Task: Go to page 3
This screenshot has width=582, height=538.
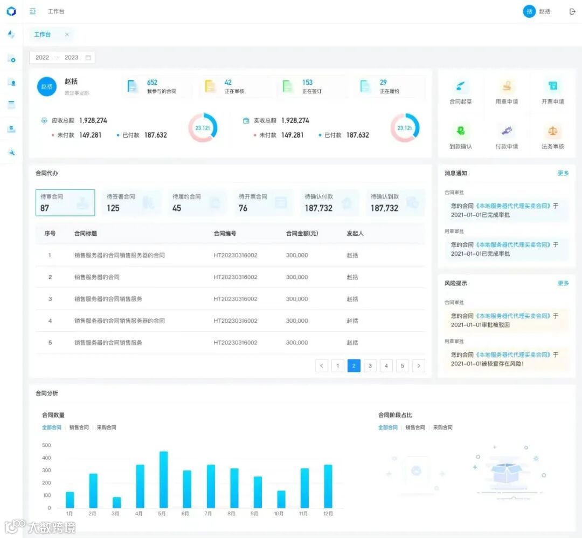Action: coord(370,366)
